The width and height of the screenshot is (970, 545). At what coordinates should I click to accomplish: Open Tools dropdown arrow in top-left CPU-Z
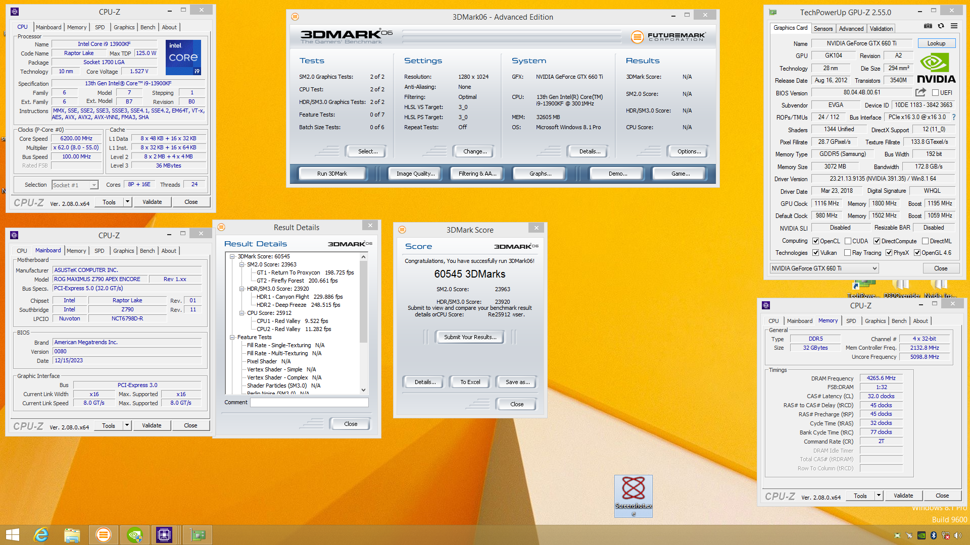127,202
